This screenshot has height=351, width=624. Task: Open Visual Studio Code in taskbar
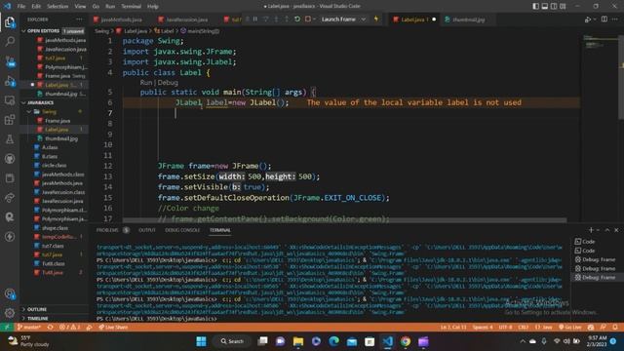tap(387, 341)
